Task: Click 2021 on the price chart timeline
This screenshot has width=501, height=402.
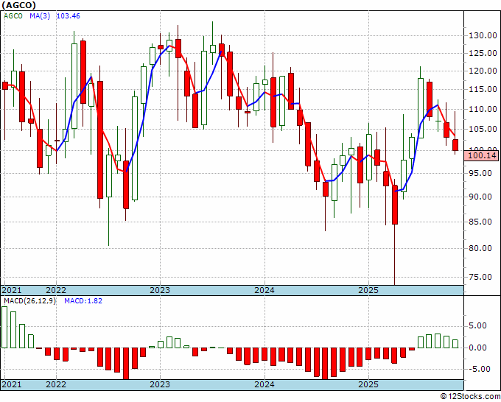Action: 12,290
